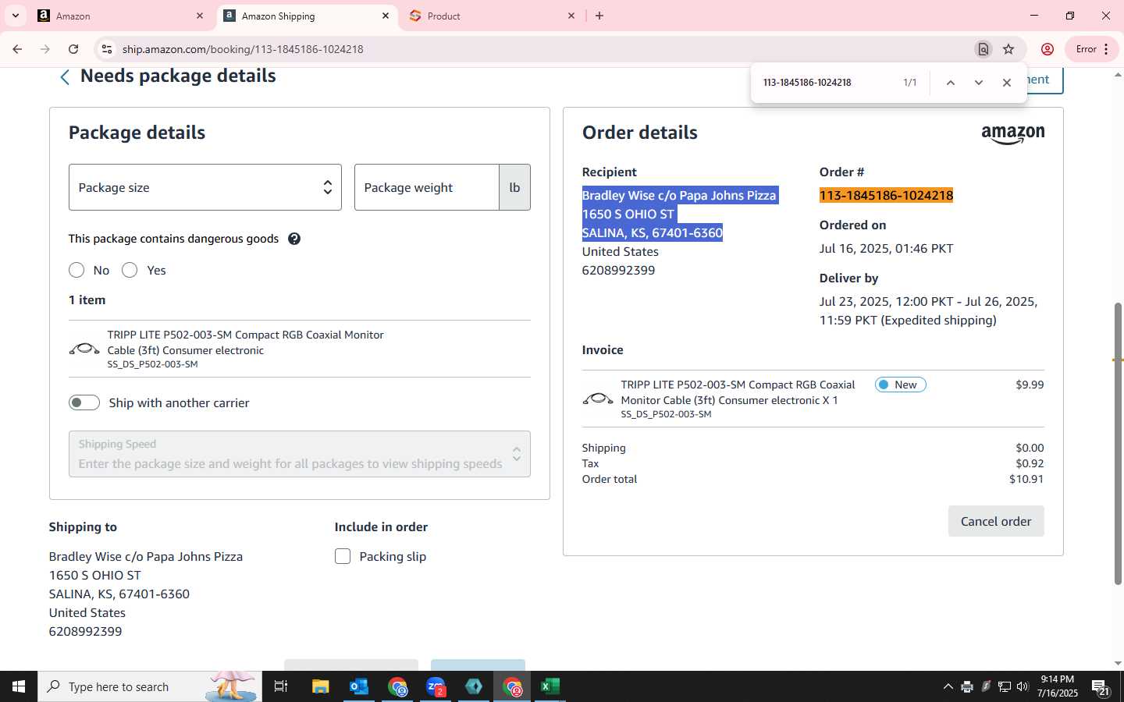Jump to next find result
The width and height of the screenshot is (1124, 702).
tap(978, 83)
